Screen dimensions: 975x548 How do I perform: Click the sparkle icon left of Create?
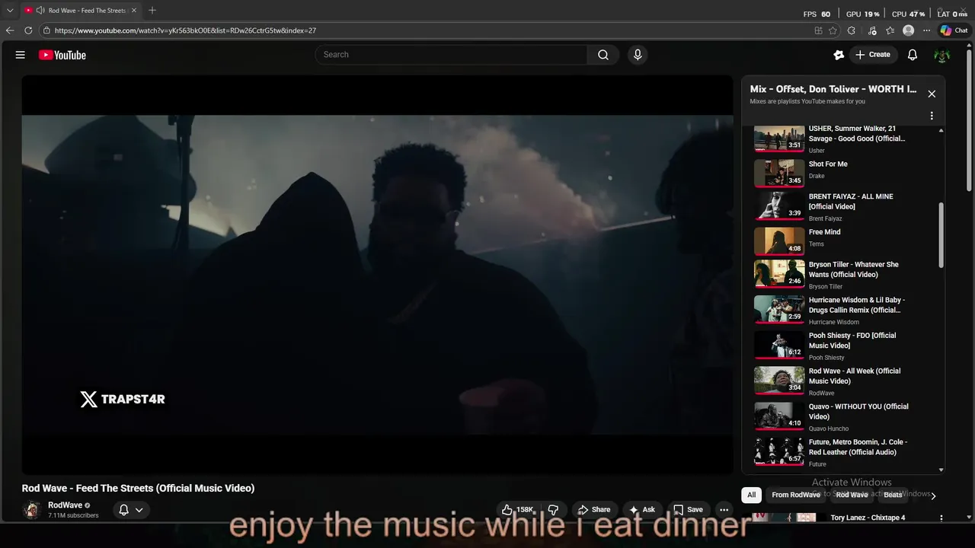pos(839,55)
